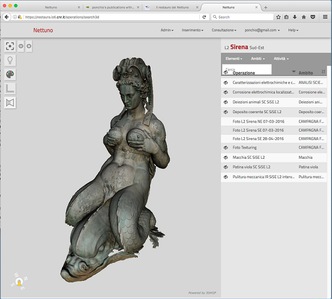
Task: Toggle the eye icon in the Operazione header
Action: tap(226, 72)
